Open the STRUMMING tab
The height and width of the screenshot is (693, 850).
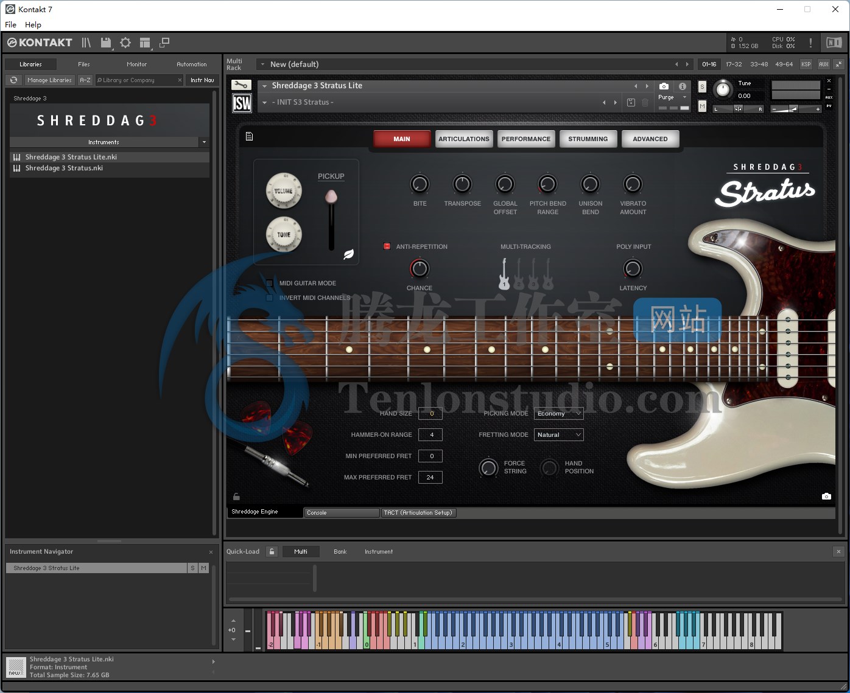588,139
